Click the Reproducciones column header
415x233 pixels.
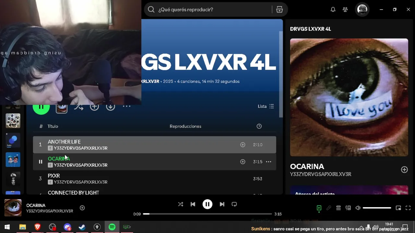pos(185,126)
